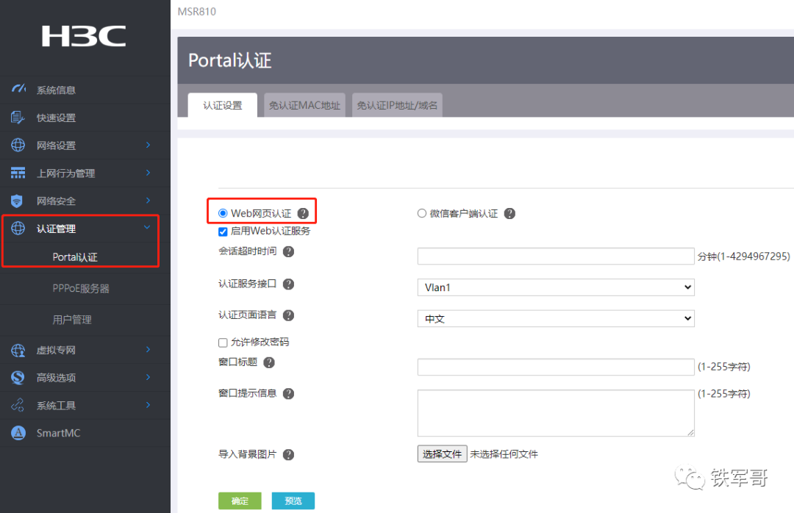Click help icon next to Web网页认证
This screenshot has width=794, height=513.
[303, 214]
